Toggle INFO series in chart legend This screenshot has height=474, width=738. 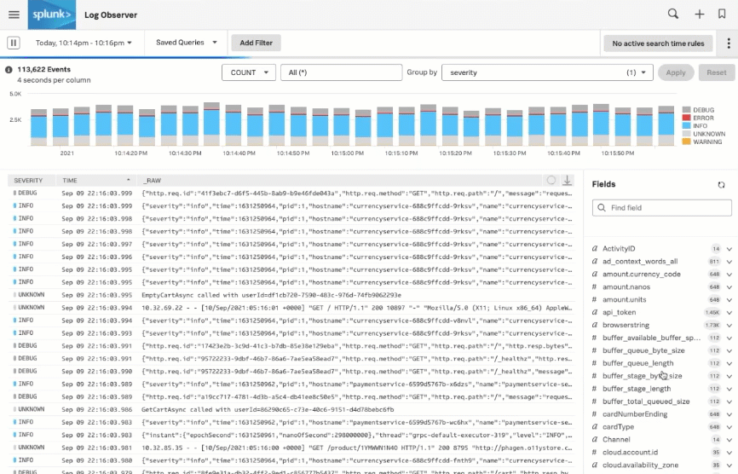[695, 125]
